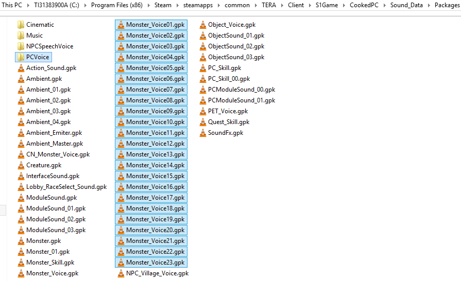461x281 pixels.
Task: Click the VLC icon of Creature.gpk
Action: (21, 165)
